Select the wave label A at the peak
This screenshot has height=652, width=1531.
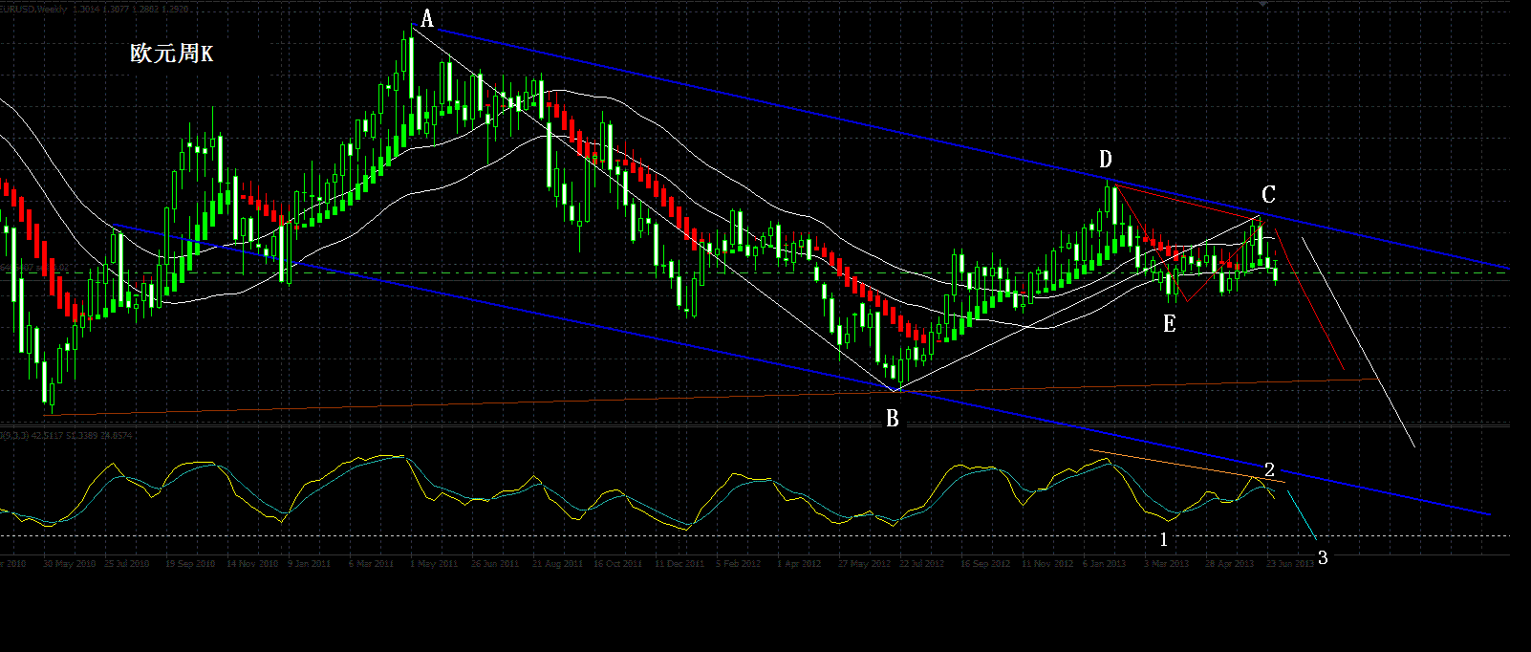(427, 19)
